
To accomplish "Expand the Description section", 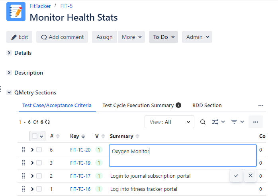I will pyautogui.click(x=9, y=73).
